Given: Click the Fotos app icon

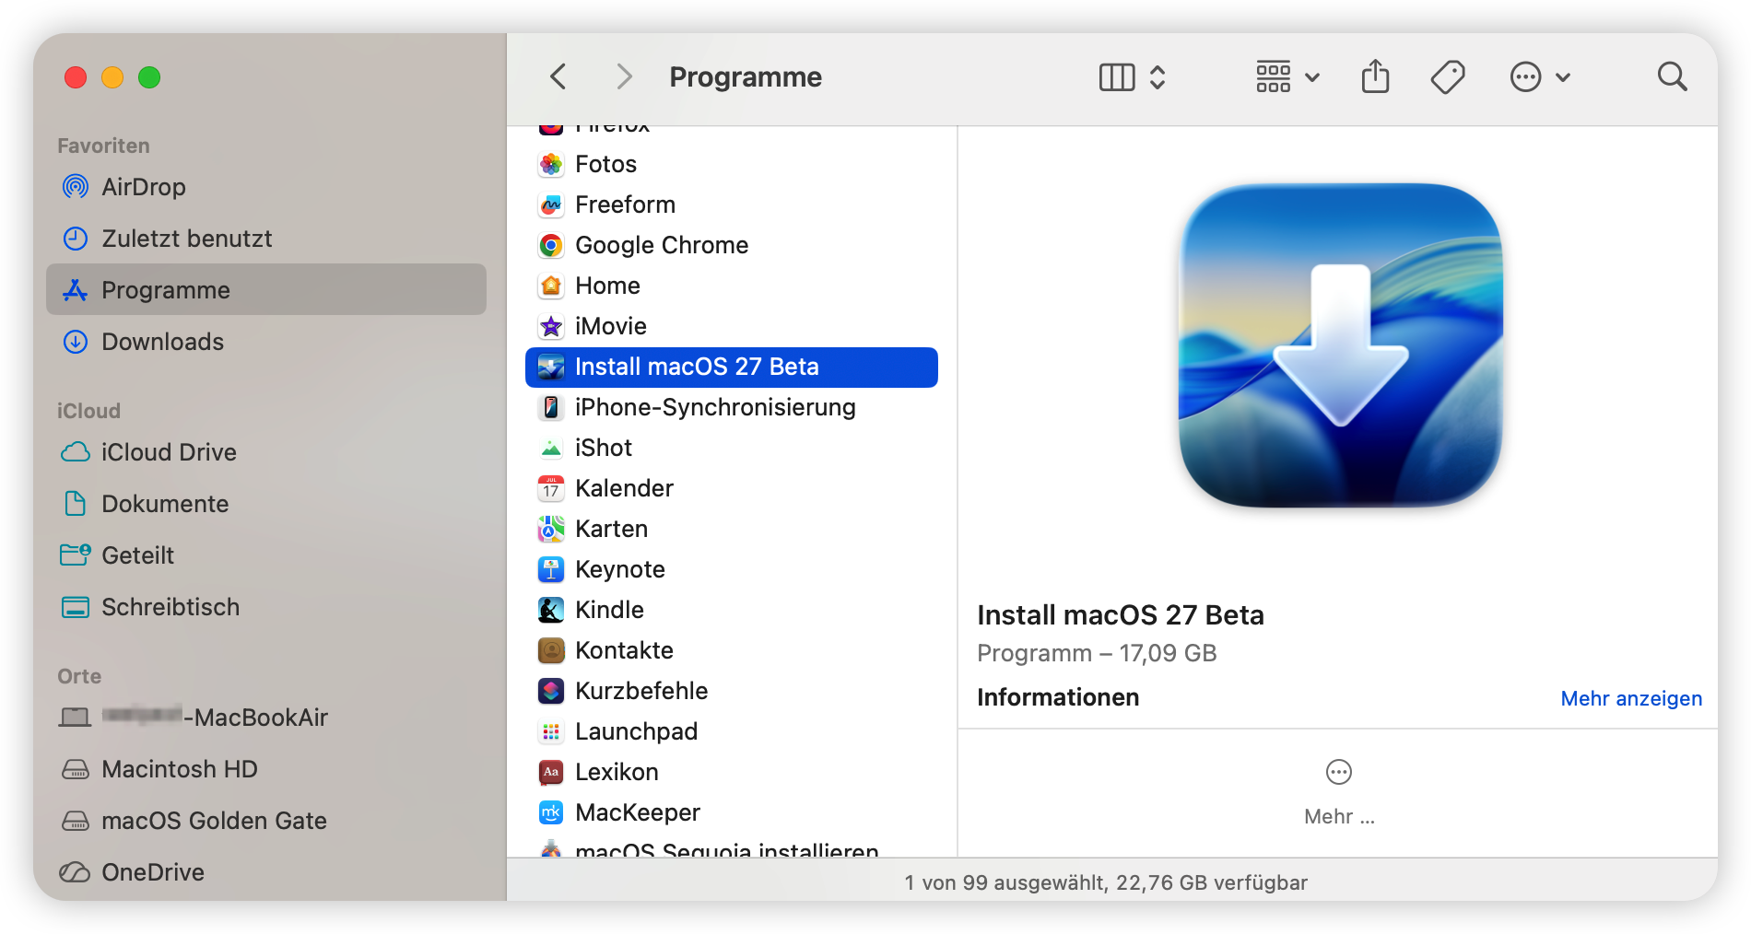Looking at the screenshot, I should coord(551,164).
